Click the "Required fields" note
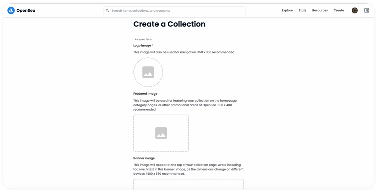379x190 pixels. coord(143,39)
